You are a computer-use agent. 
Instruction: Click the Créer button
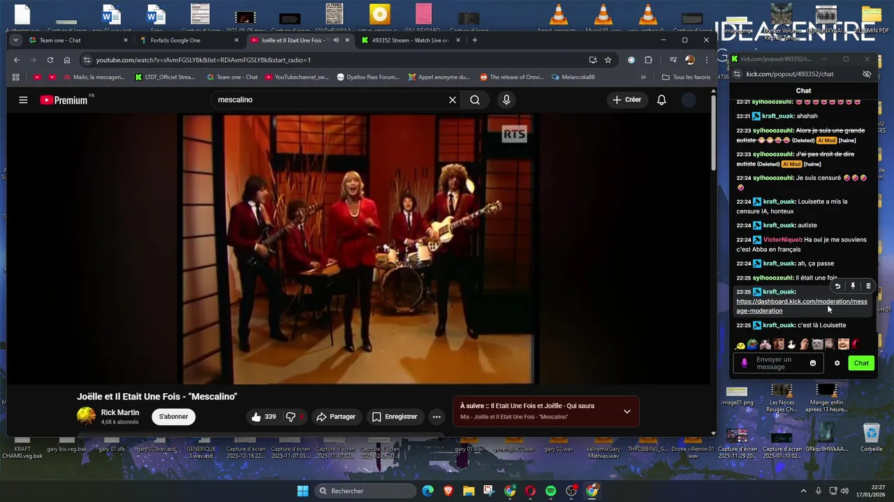pos(626,100)
